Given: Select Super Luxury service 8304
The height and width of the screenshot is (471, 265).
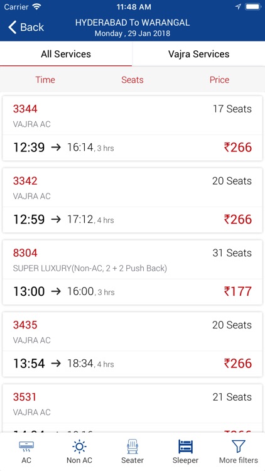Looking at the screenshot, I should 132,273.
